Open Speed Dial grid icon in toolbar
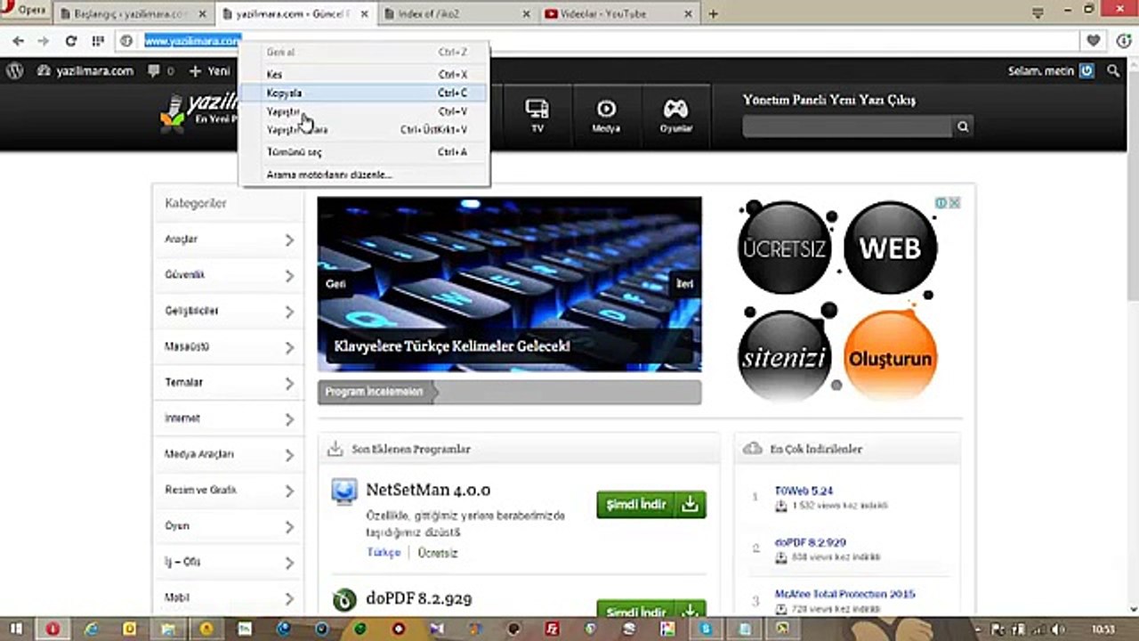This screenshot has height=641, width=1139. (98, 41)
